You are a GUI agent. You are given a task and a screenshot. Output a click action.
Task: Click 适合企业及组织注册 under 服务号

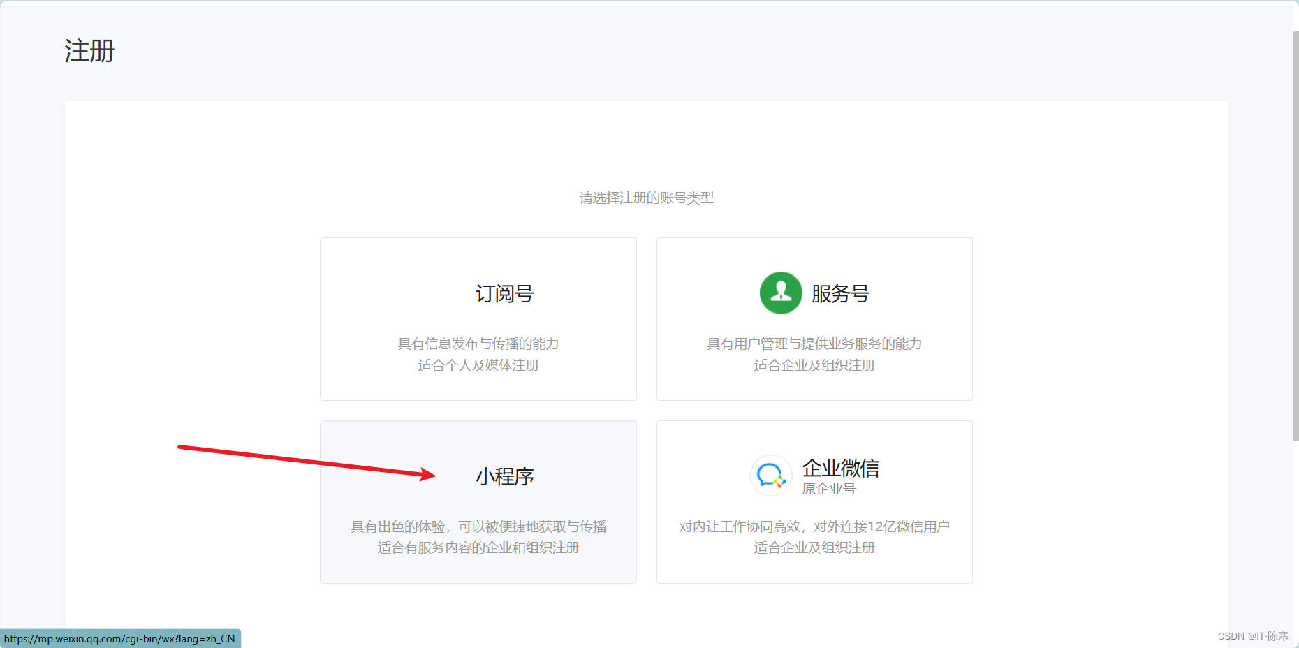[x=814, y=365]
